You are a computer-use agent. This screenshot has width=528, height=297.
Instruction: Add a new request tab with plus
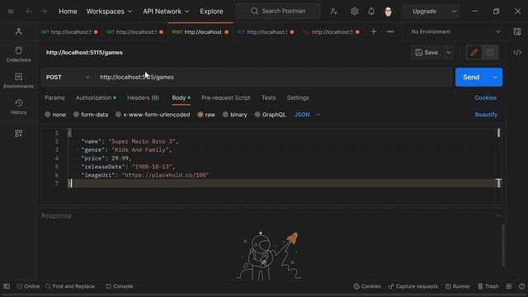tap(374, 31)
